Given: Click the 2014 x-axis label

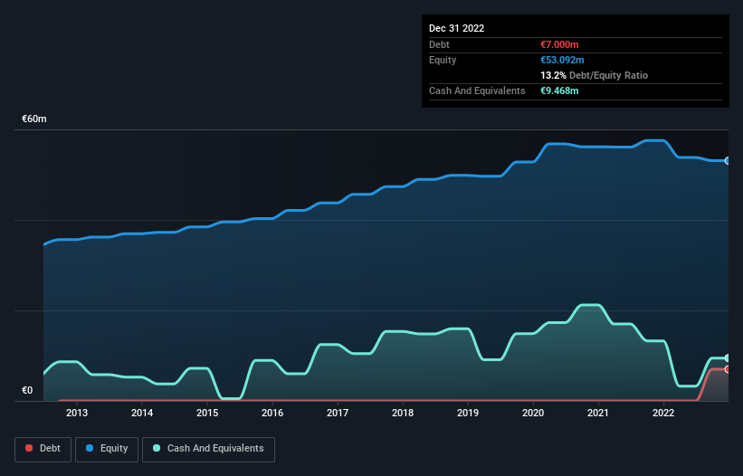Looking at the screenshot, I should [142, 413].
